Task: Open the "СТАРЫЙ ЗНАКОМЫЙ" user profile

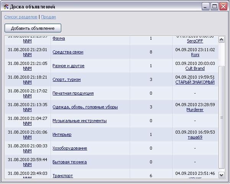Action: [195, 82]
